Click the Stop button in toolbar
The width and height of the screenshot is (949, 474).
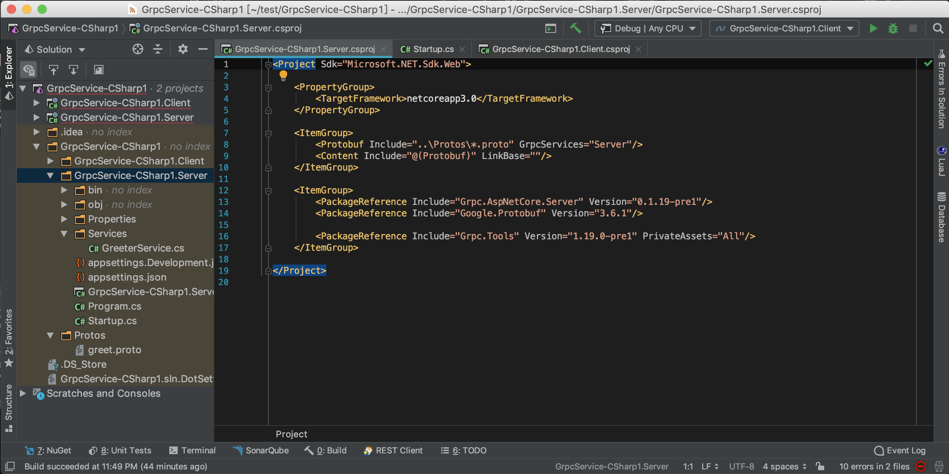913,28
